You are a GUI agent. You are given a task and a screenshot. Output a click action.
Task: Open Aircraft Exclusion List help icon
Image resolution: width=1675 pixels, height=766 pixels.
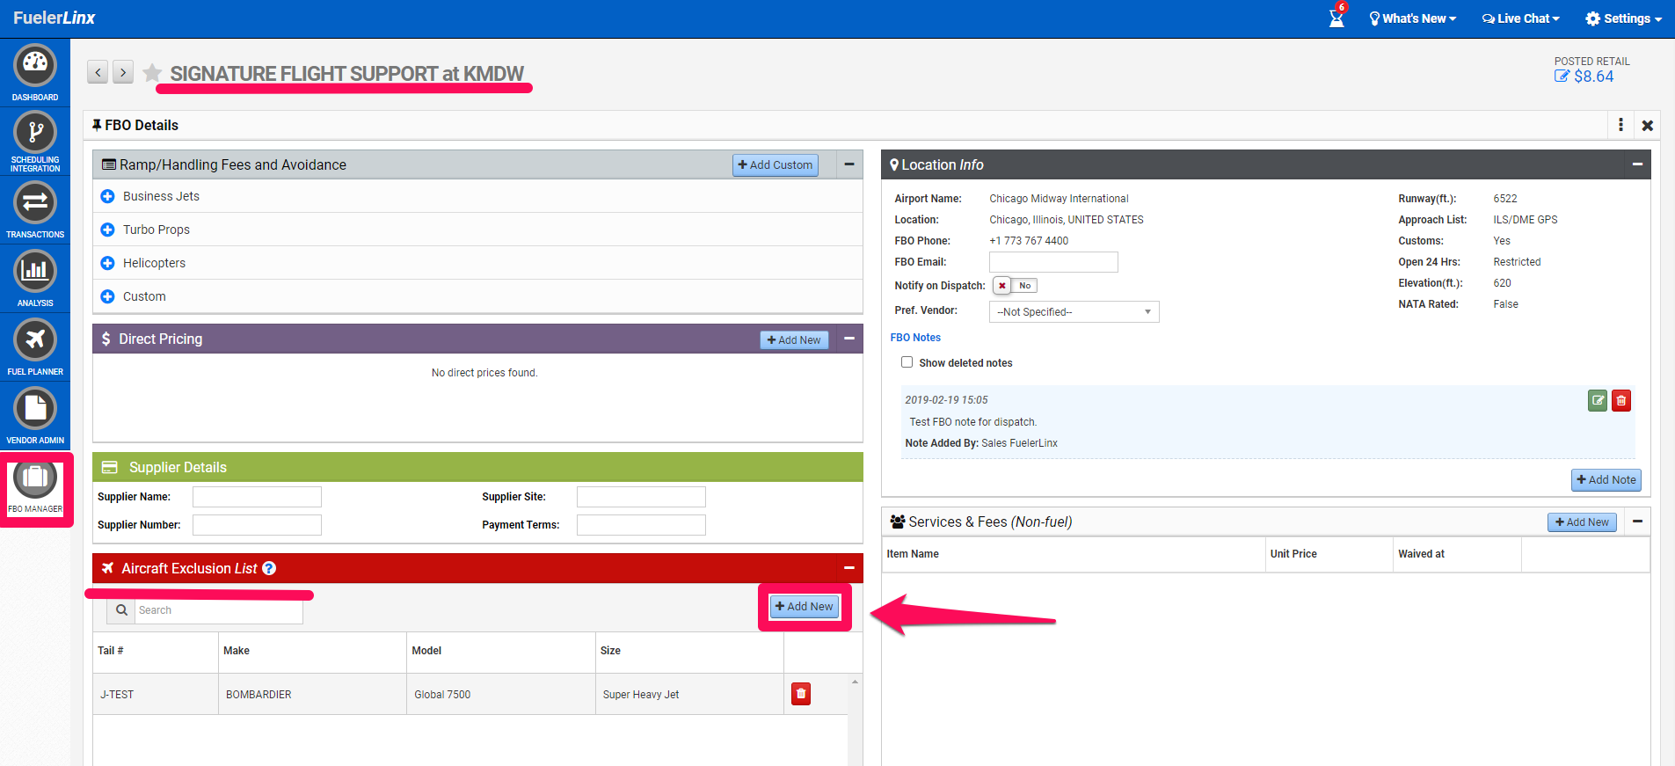[269, 568]
